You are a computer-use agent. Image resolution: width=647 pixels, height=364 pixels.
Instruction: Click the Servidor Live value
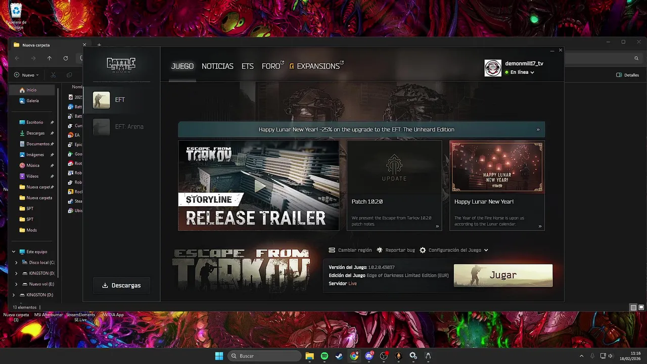[352, 284]
